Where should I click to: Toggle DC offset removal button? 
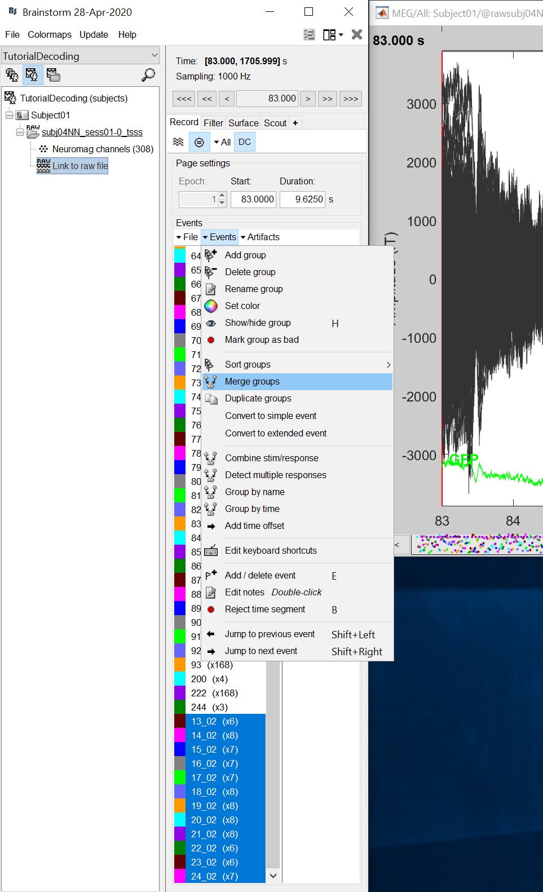pos(245,142)
